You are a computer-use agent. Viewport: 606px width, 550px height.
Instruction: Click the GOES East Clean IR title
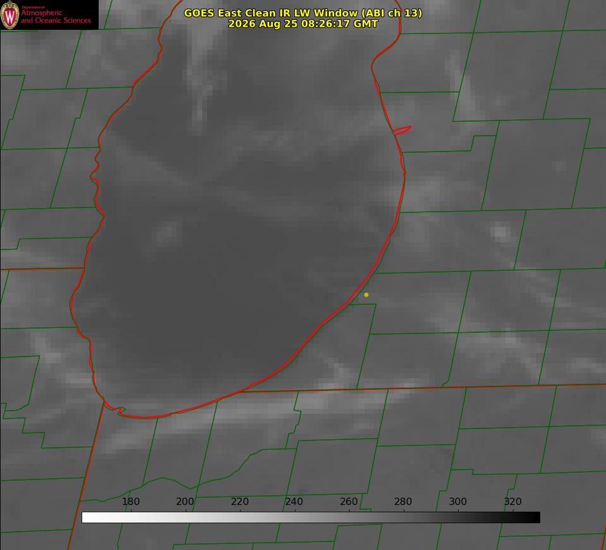(303, 13)
